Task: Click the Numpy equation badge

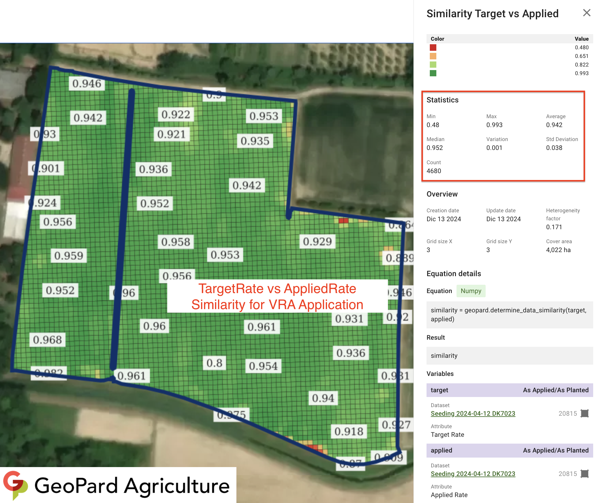Action: point(470,291)
